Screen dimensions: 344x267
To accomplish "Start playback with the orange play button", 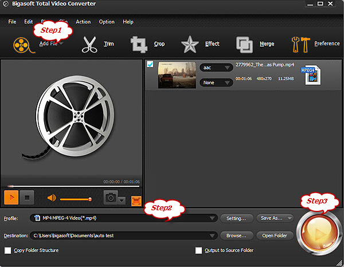I will click(x=11, y=198).
